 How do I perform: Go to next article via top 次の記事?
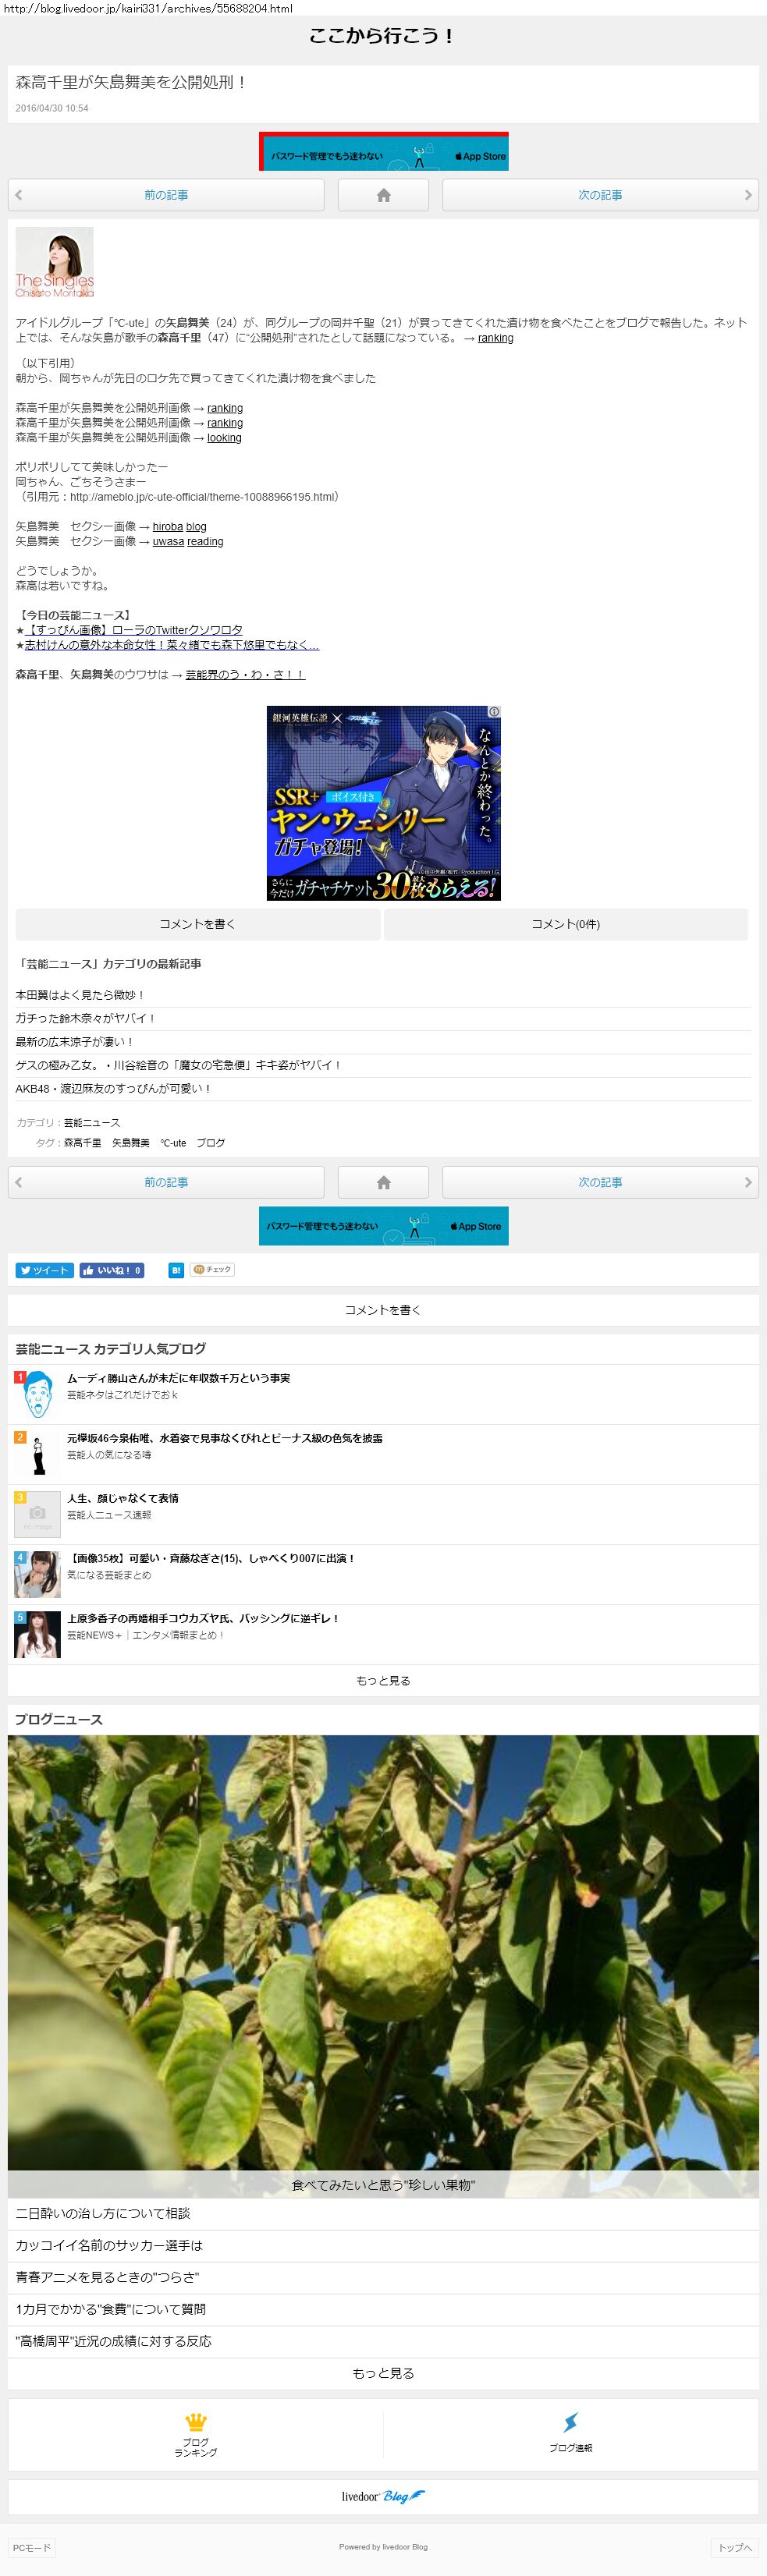point(600,195)
